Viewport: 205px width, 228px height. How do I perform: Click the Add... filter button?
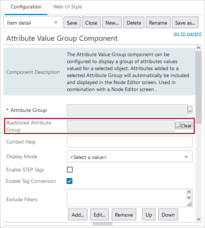pyautogui.click(x=78, y=214)
